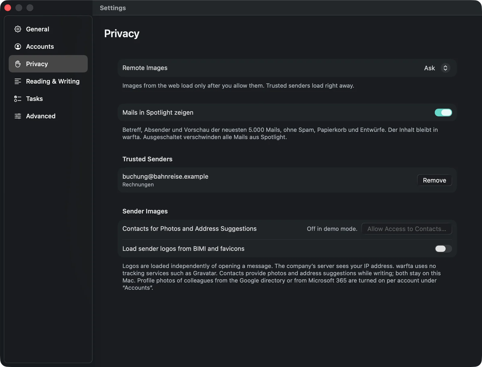The width and height of the screenshot is (482, 367).
Task: Click the Tasks checklist icon
Action: [18, 99]
